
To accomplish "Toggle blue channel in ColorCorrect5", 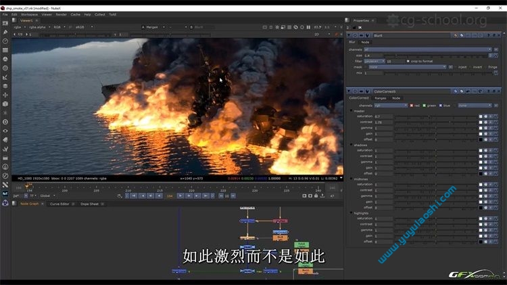I will point(441,106).
